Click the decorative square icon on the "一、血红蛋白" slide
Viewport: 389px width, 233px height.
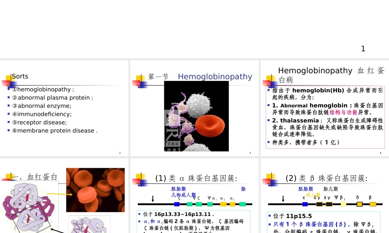point(8,177)
